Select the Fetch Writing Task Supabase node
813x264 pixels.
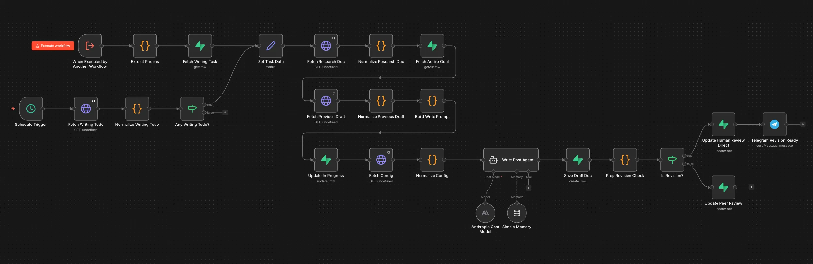pos(200,46)
